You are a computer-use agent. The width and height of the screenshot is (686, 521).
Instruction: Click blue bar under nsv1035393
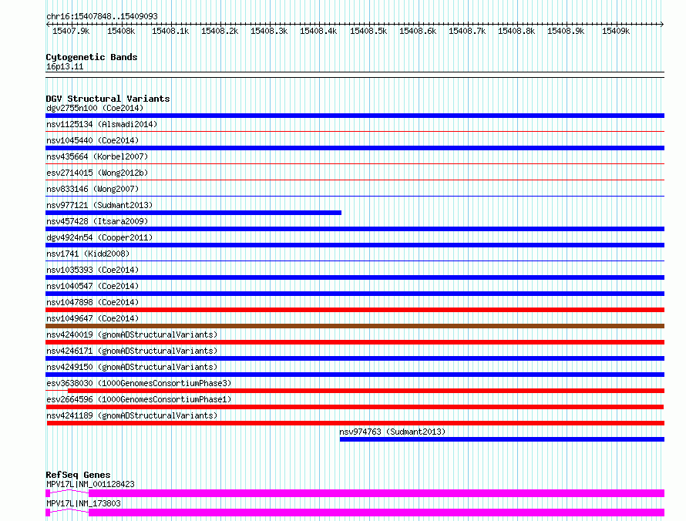(355, 277)
